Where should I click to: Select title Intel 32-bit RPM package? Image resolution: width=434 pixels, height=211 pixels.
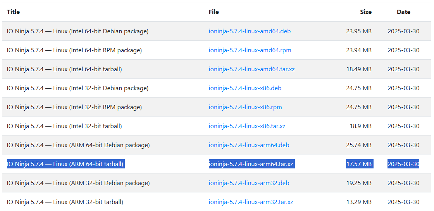tap(74, 107)
